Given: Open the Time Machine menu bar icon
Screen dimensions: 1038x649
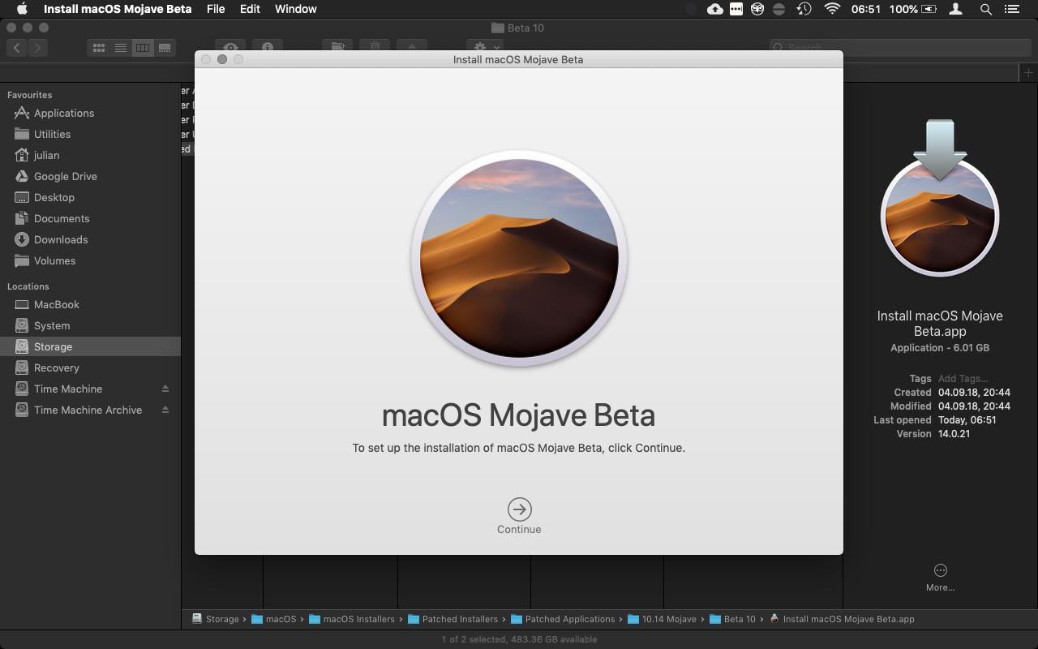Looking at the screenshot, I should (x=804, y=9).
